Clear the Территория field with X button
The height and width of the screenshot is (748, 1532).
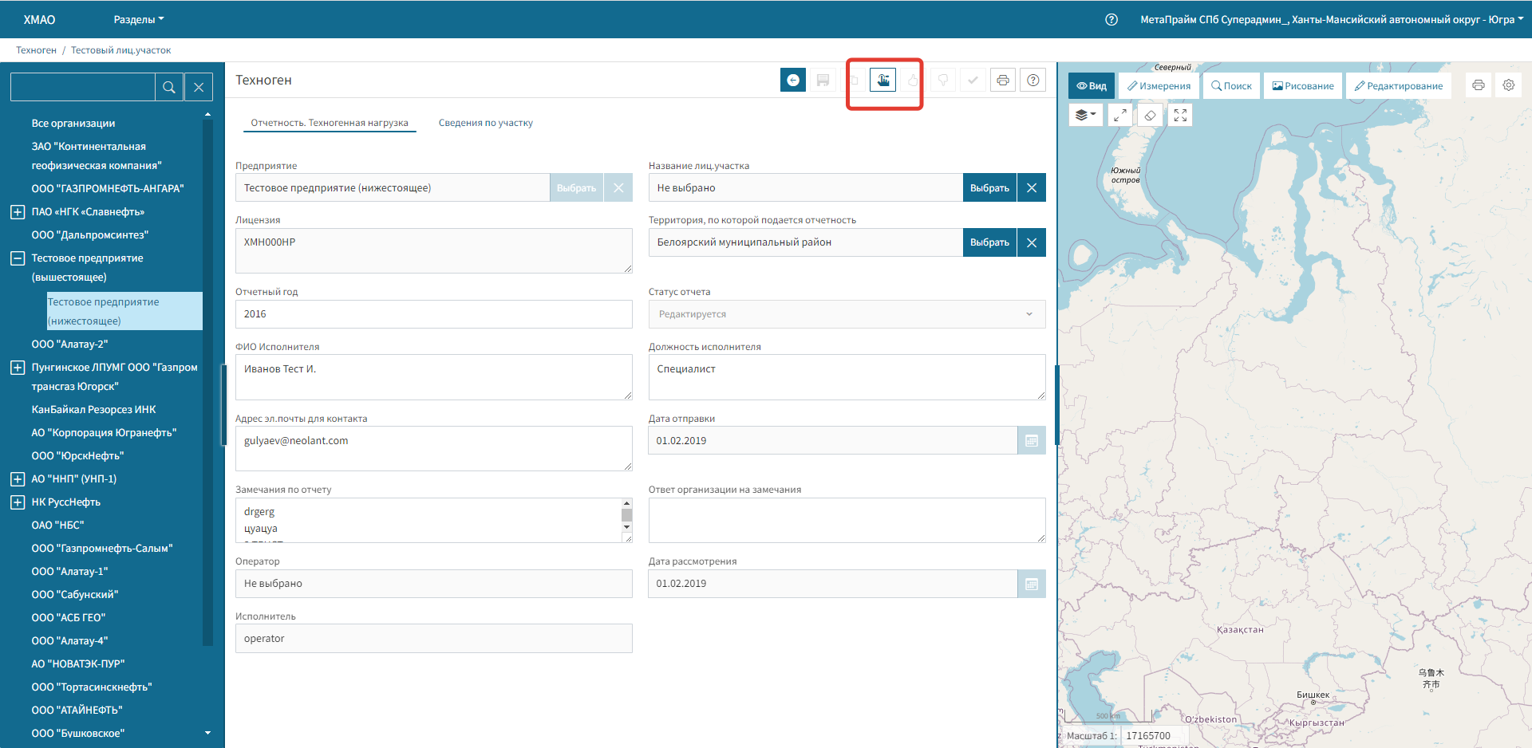coord(1031,242)
